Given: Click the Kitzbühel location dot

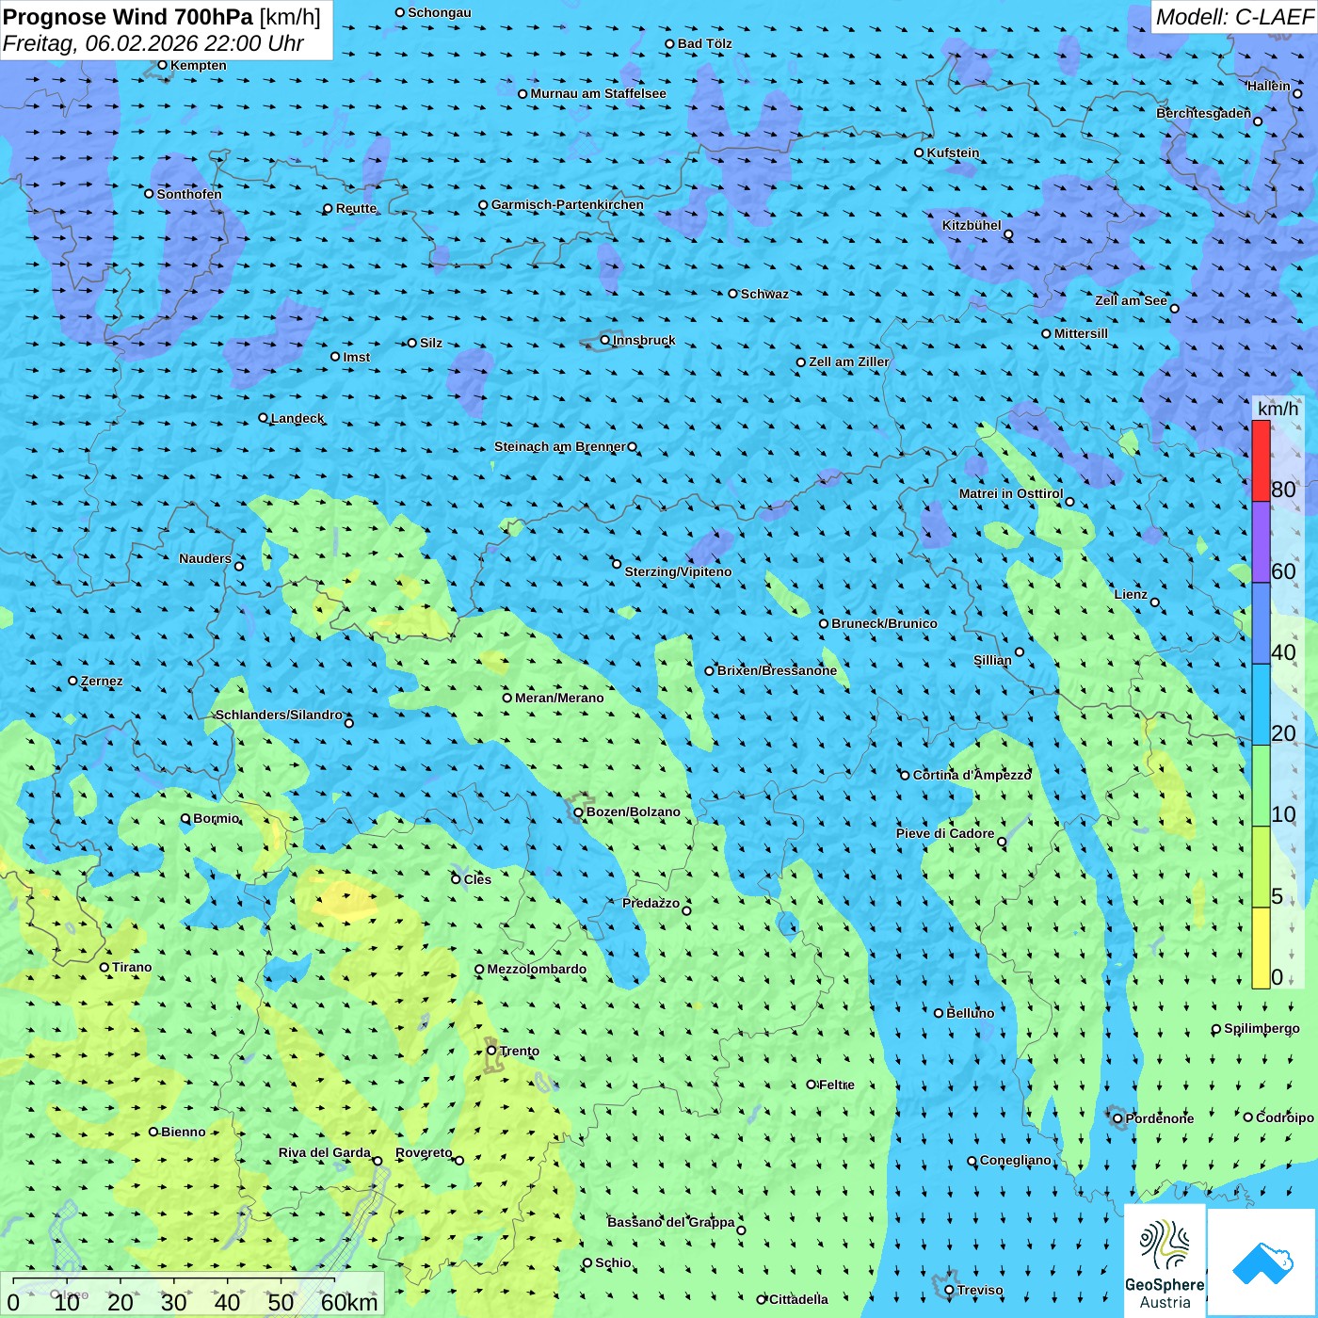Looking at the screenshot, I should (1008, 234).
